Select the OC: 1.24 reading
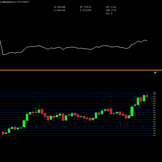Screen dimensions: 162x162 (x=111, y=7)
